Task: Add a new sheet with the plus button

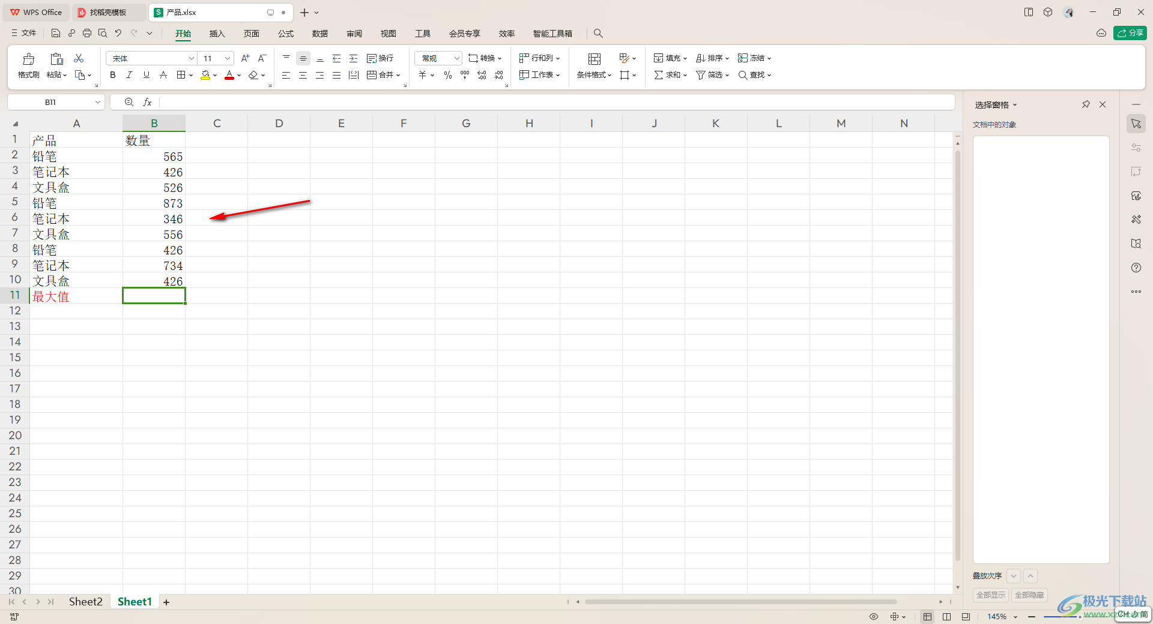Action: point(166,602)
